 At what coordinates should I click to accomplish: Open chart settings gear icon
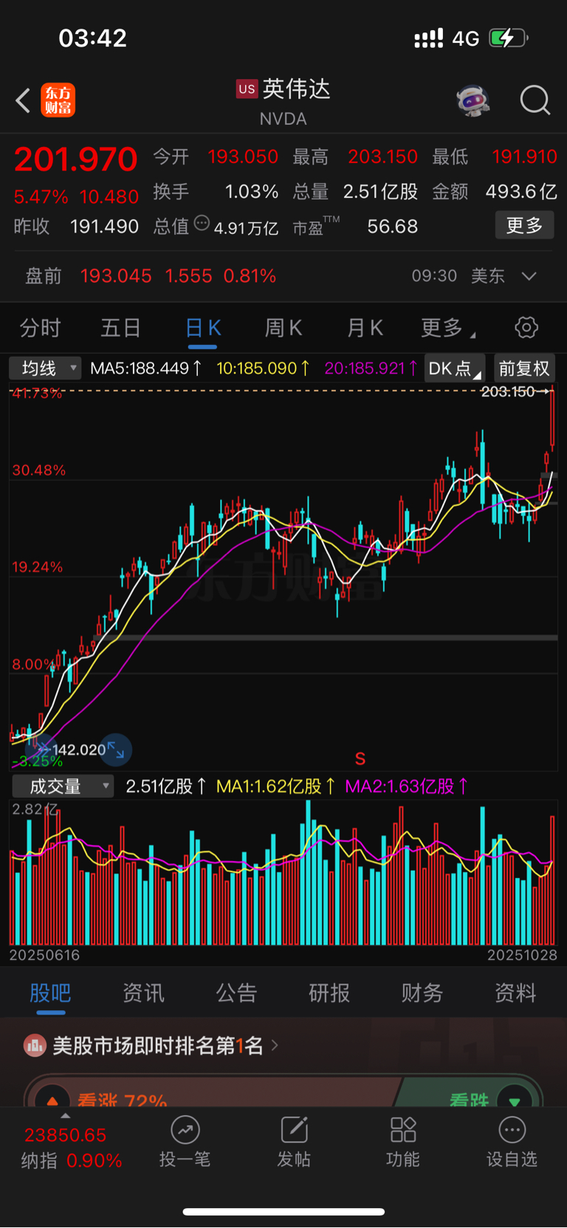526,327
